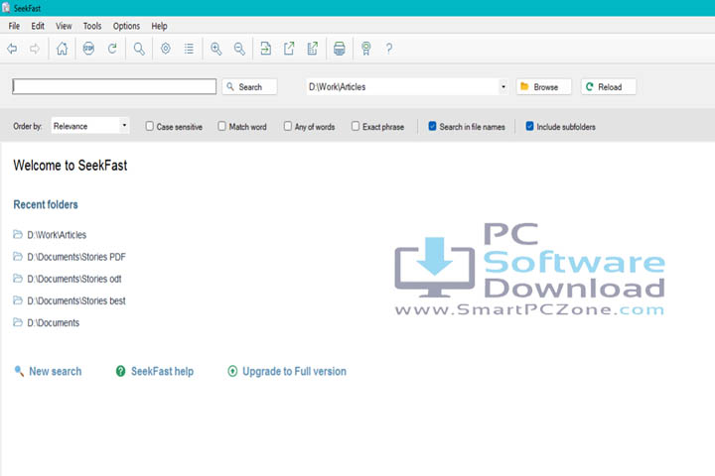Viewport: 715px width, 476px height.
Task: Uncheck Search in file names
Action: coord(432,126)
